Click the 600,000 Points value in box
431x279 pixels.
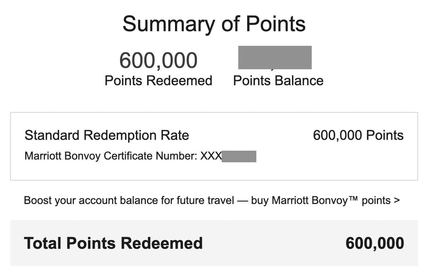(358, 135)
